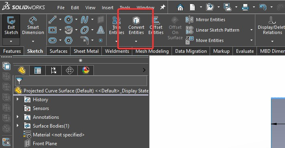
Task: Select the Spline sketch tool
Action: point(85,20)
